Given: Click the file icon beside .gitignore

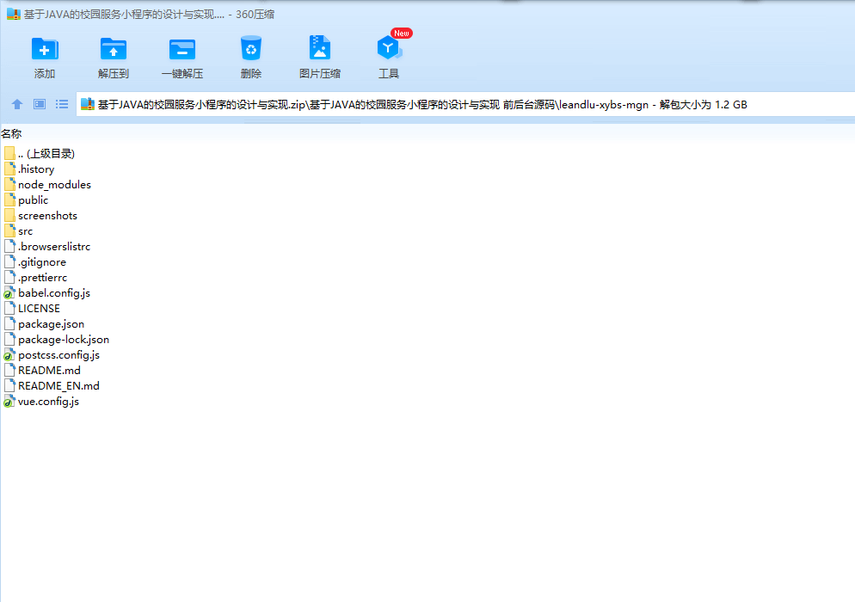Looking at the screenshot, I should click(9, 261).
